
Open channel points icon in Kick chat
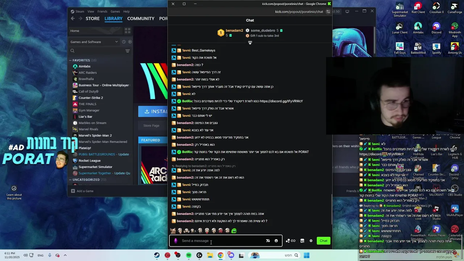click(290, 241)
